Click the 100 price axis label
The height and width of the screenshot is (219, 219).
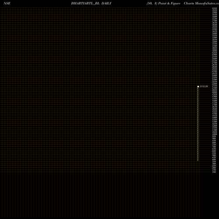pos(214,172)
